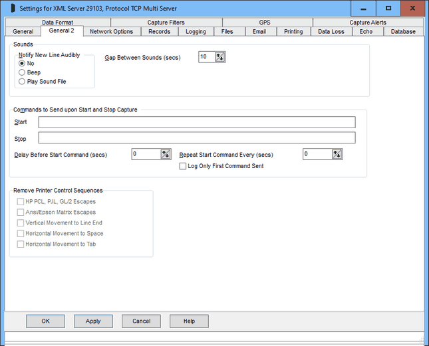The width and height of the screenshot is (429, 346).
Task: Click the Start command input field
Action: tap(196, 122)
